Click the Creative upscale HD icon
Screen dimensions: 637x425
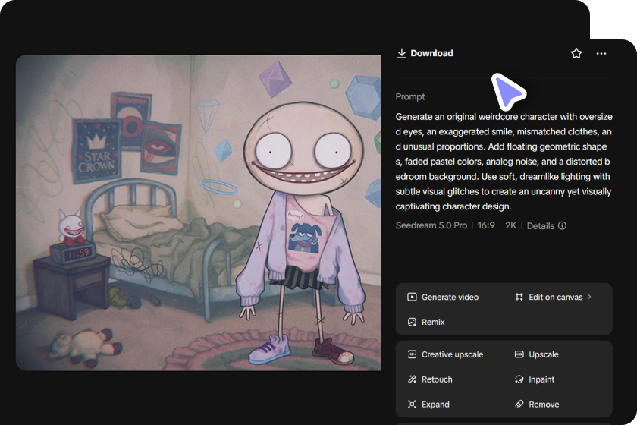click(x=412, y=354)
